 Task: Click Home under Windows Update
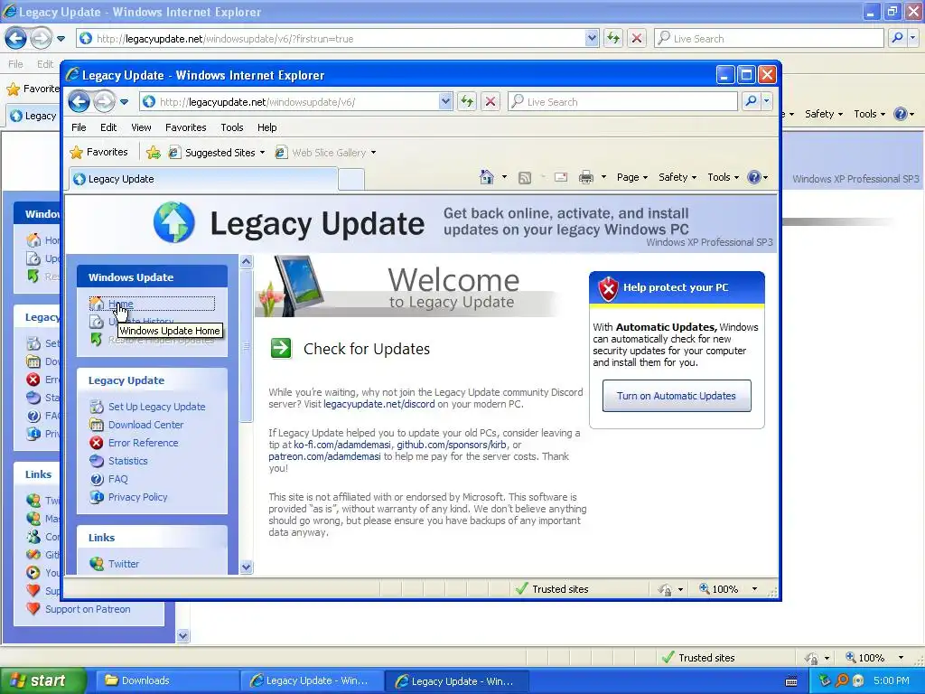(121, 304)
